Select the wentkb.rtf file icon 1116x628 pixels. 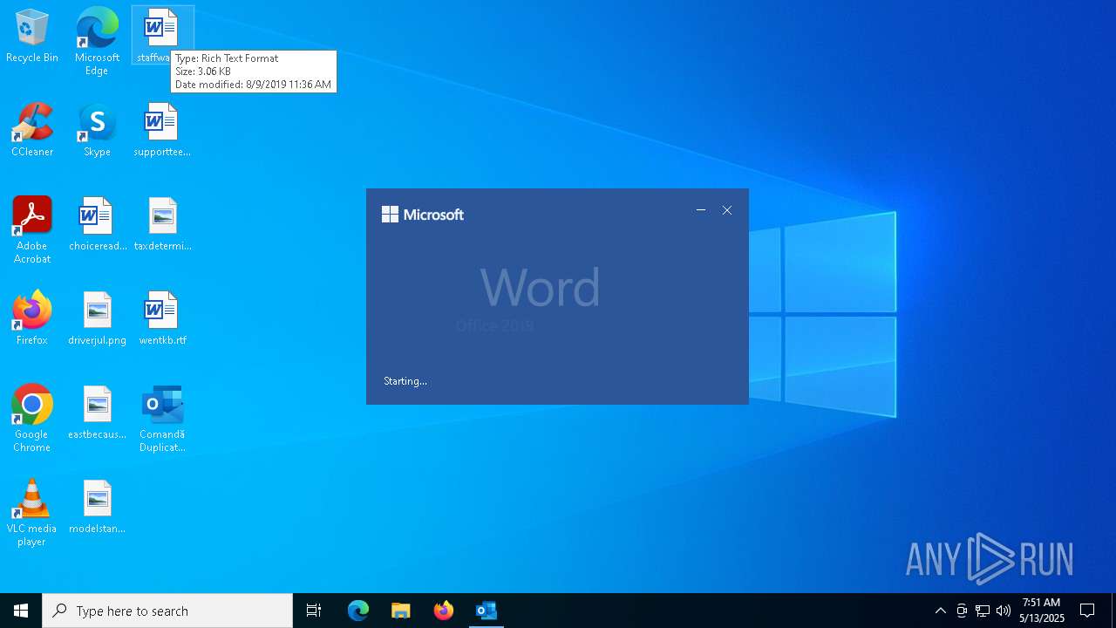coord(162,318)
